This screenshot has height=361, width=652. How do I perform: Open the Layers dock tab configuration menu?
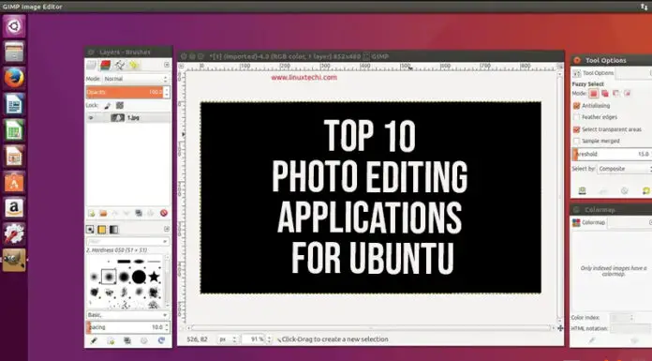(x=167, y=65)
